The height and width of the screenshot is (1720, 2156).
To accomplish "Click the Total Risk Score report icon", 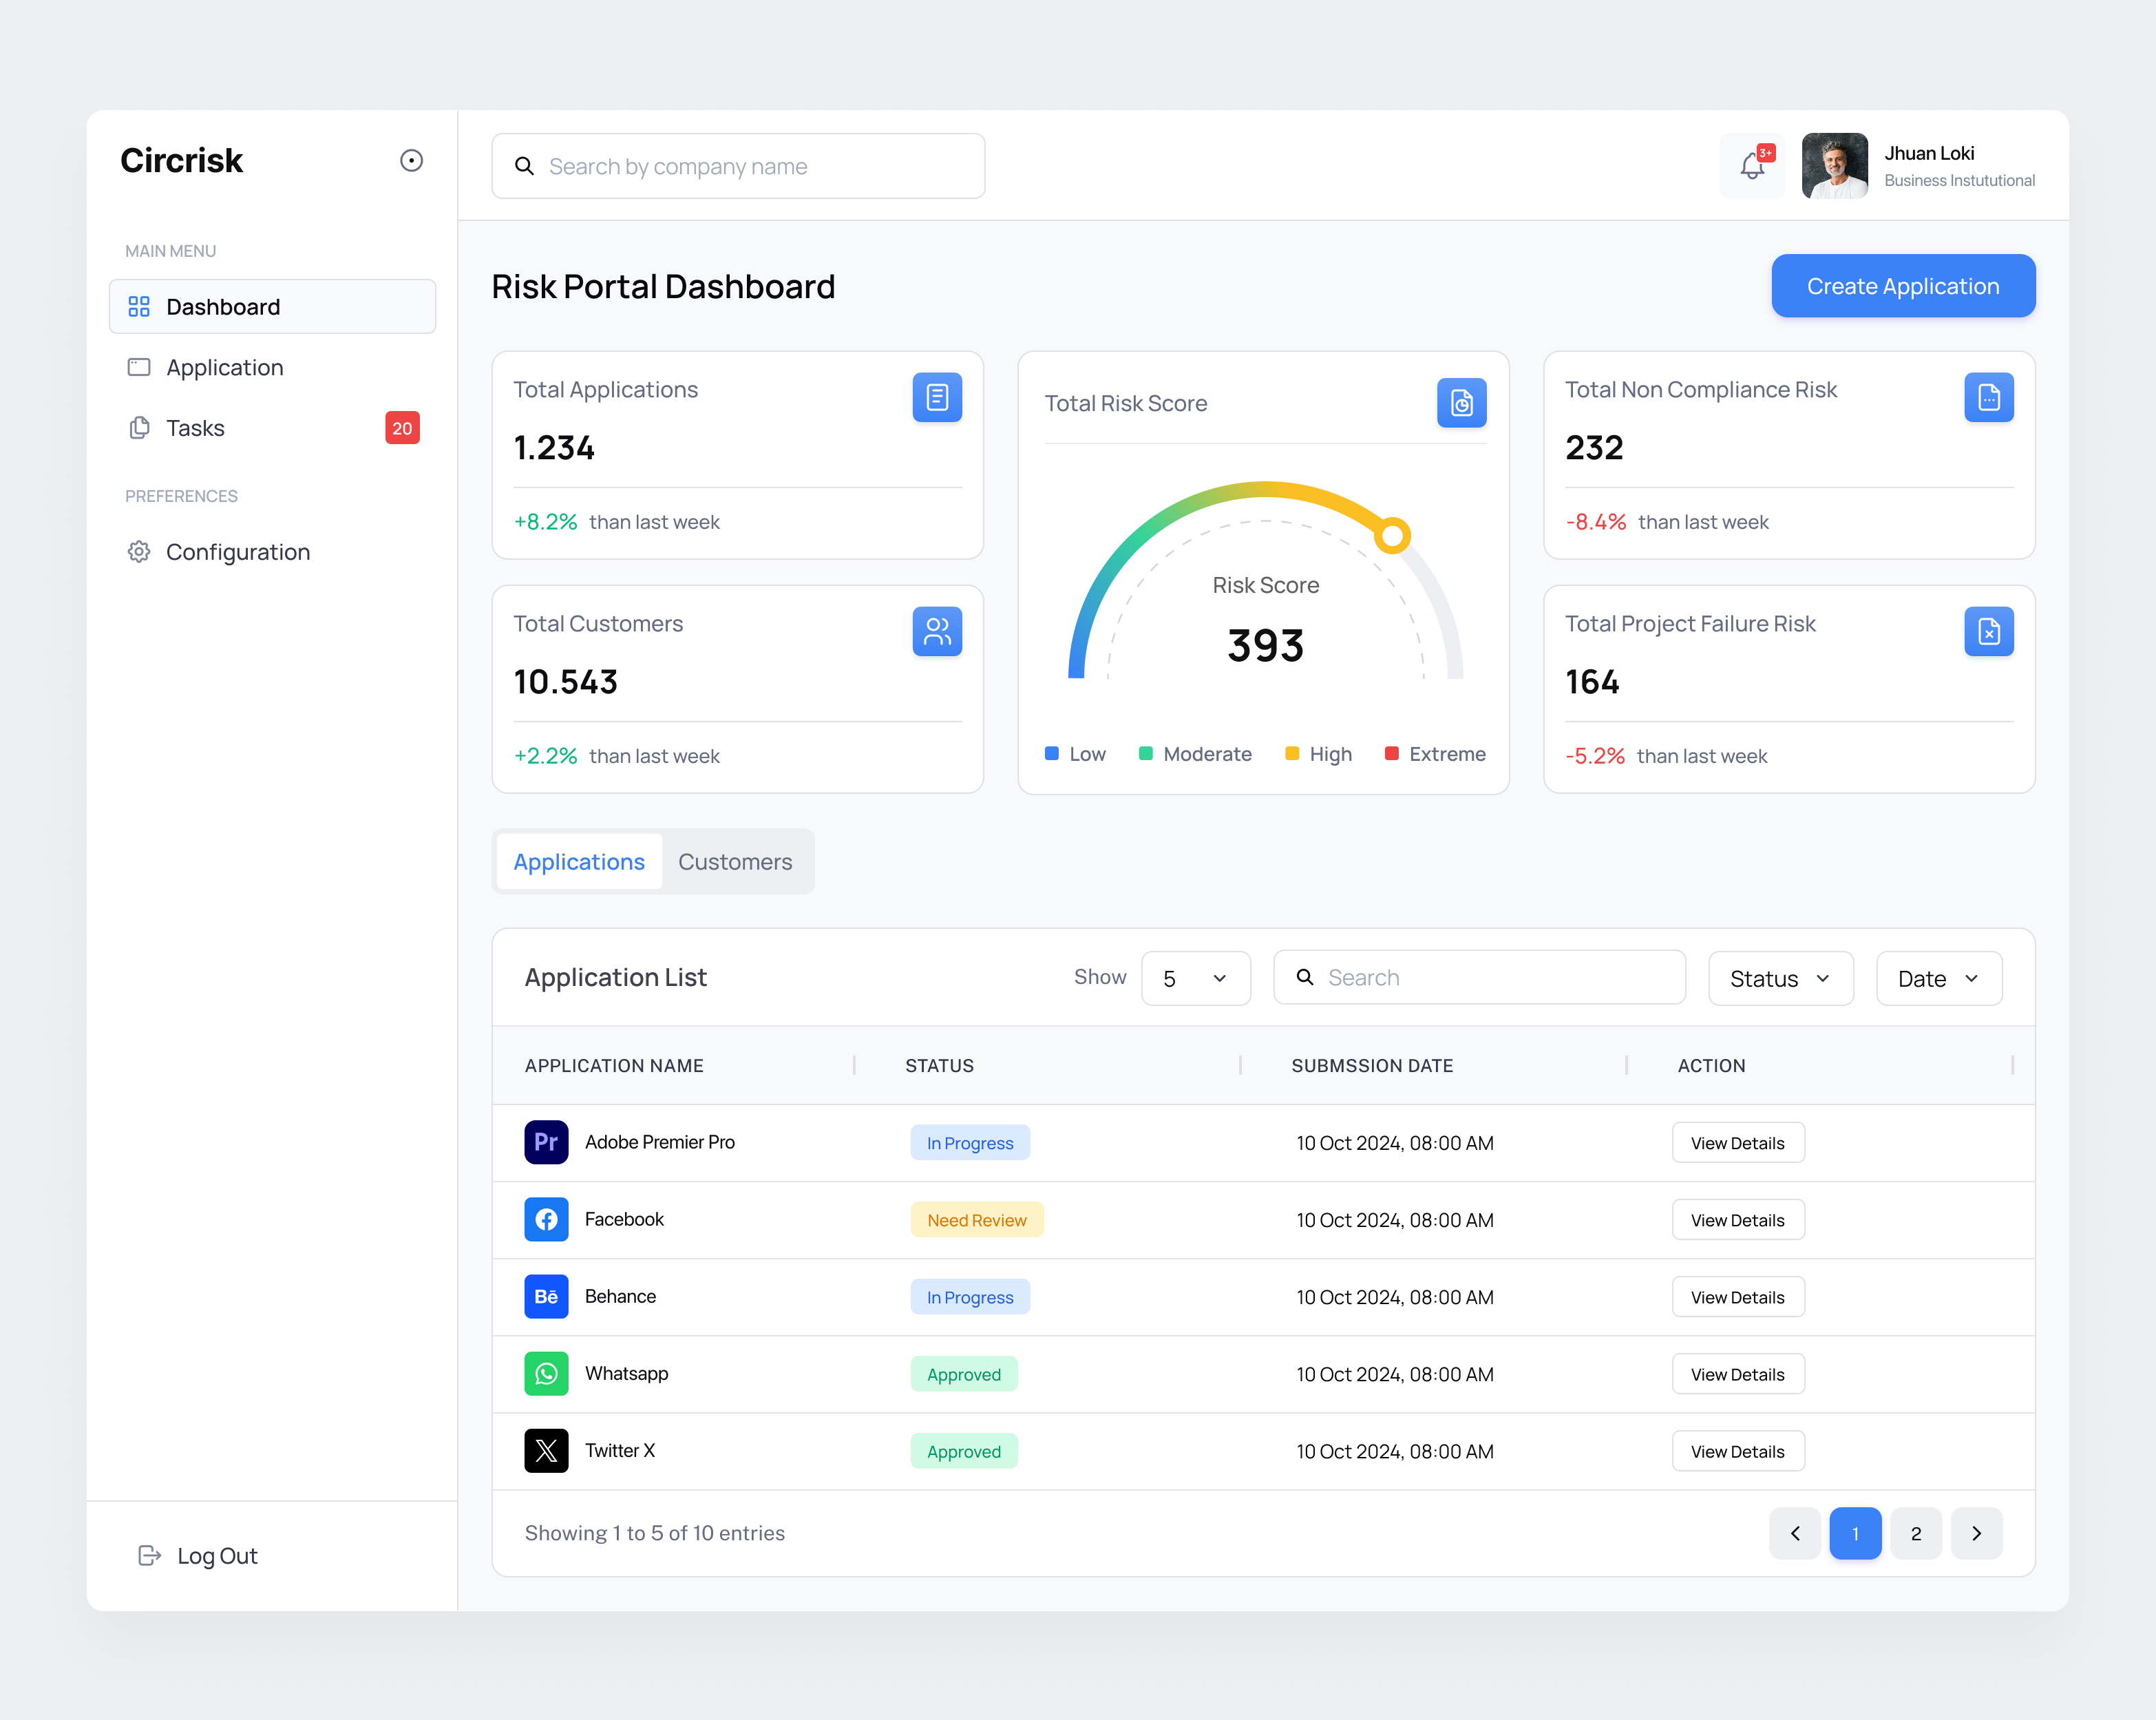I will (x=1461, y=403).
